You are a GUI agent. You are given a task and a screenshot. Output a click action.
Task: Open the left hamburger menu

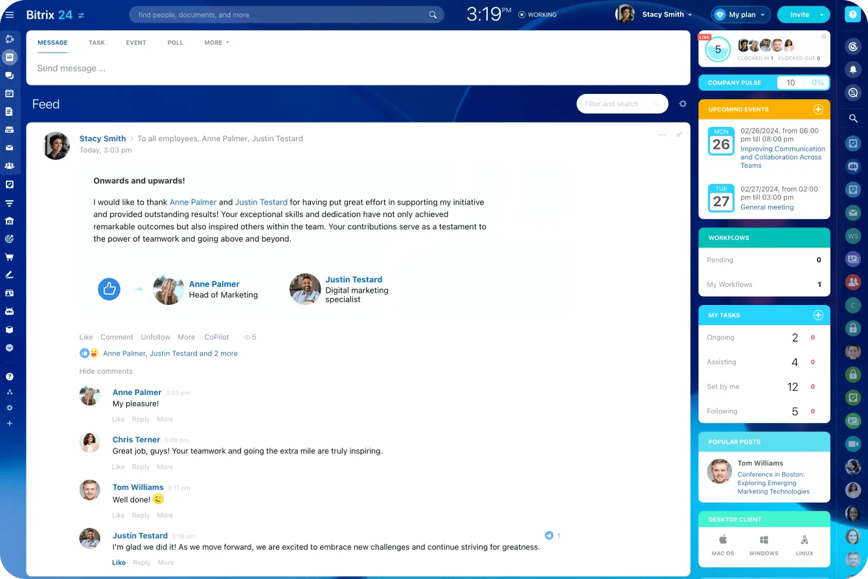pyautogui.click(x=9, y=14)
